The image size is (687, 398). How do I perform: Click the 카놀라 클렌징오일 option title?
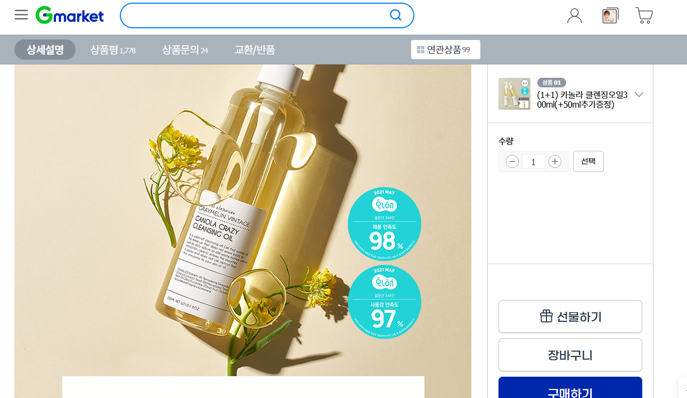point(583,100)
